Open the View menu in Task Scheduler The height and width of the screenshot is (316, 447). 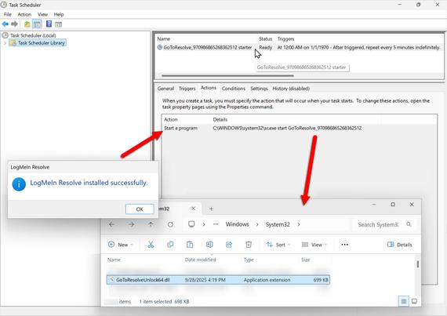(x=42, y=14)
